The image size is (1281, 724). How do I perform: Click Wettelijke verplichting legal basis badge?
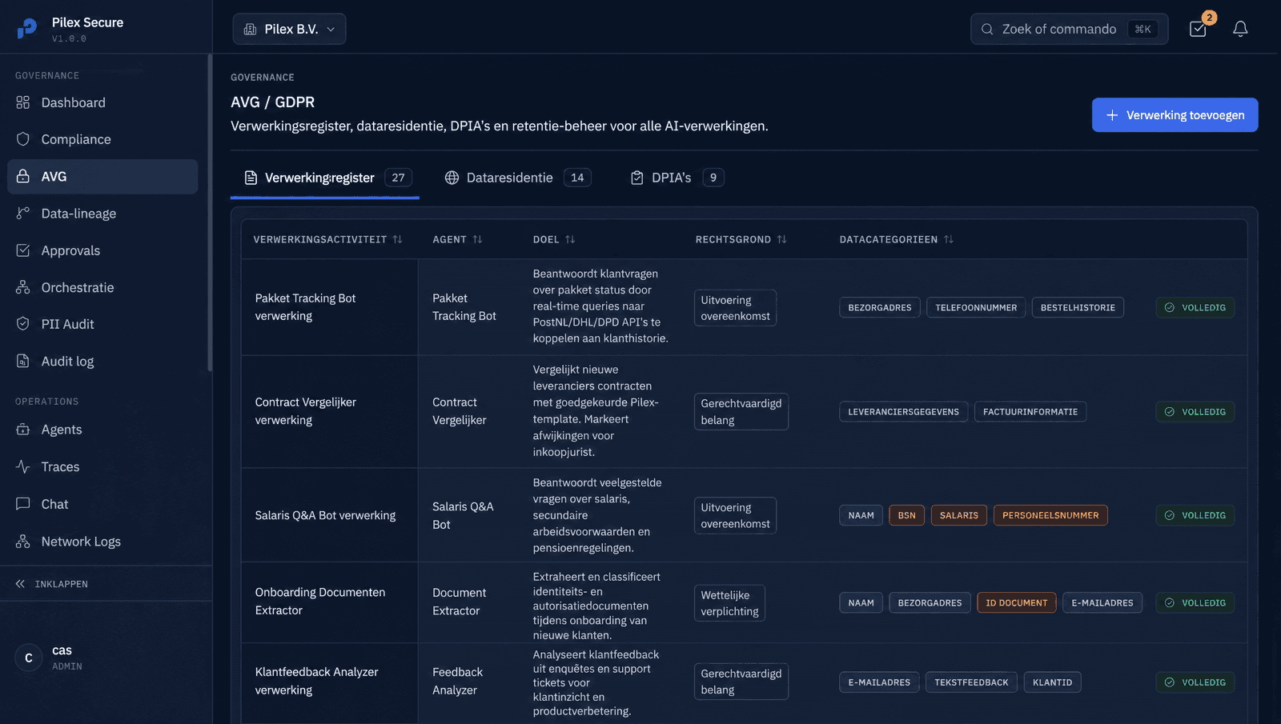pyautogui.click(x=729, y=603)
